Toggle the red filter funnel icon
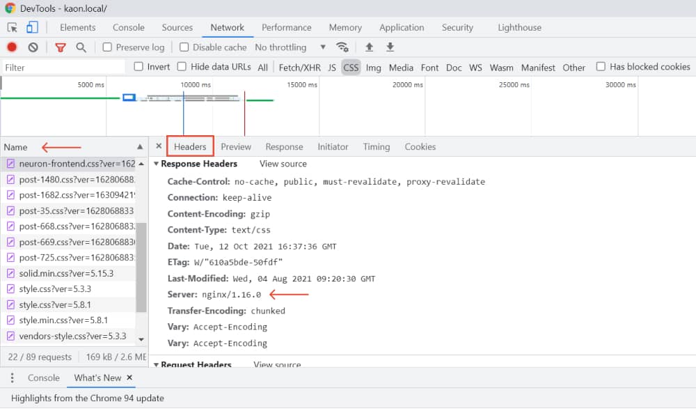The width and height of the screenshot is (696, 418). [61, 47]
